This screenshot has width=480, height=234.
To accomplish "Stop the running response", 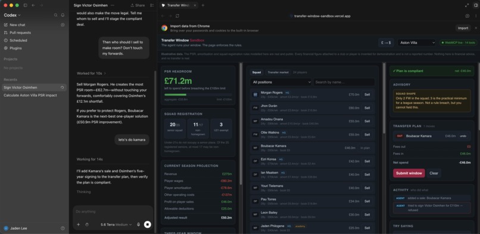I will (147, 224).
